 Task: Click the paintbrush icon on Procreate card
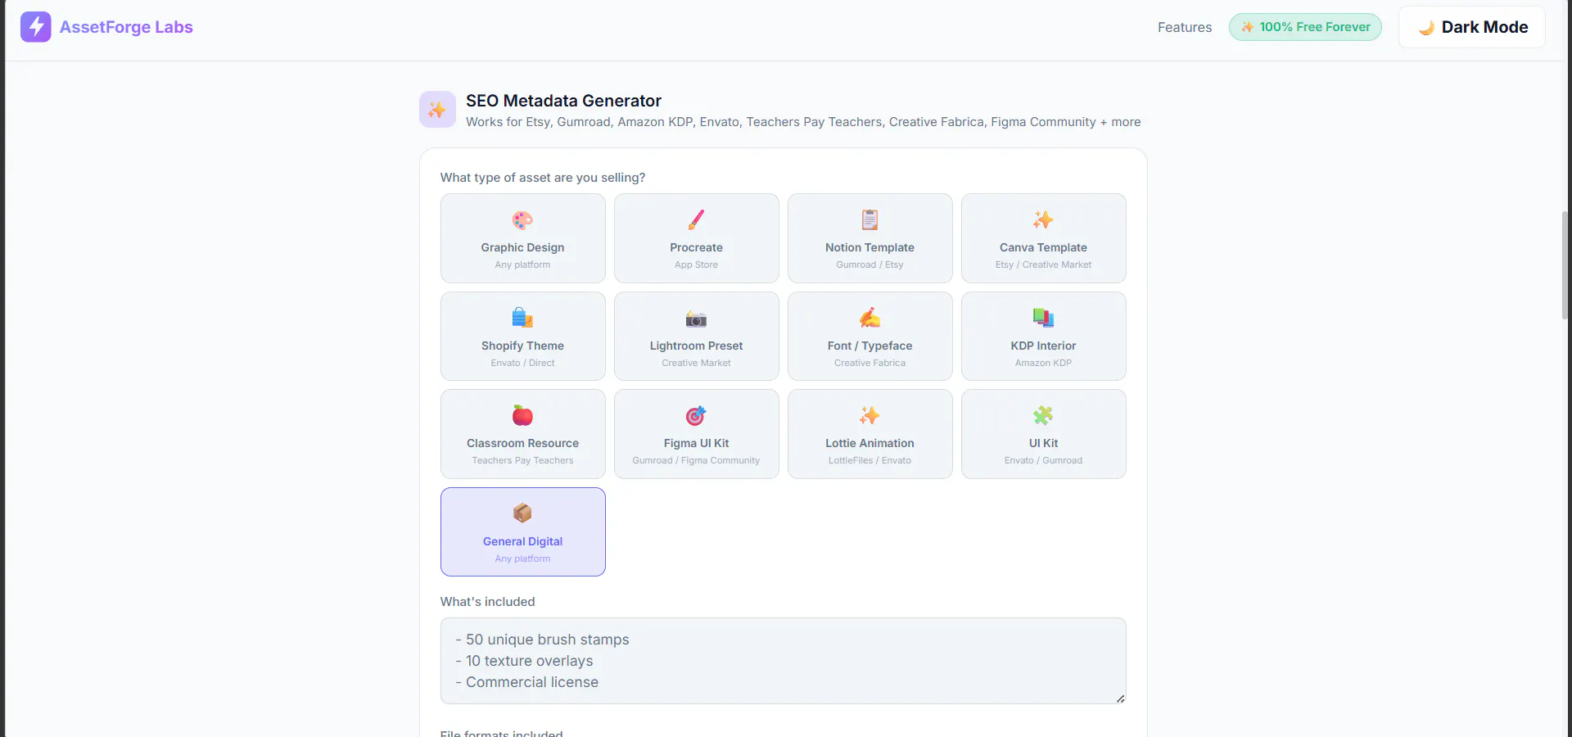(696, 220)
